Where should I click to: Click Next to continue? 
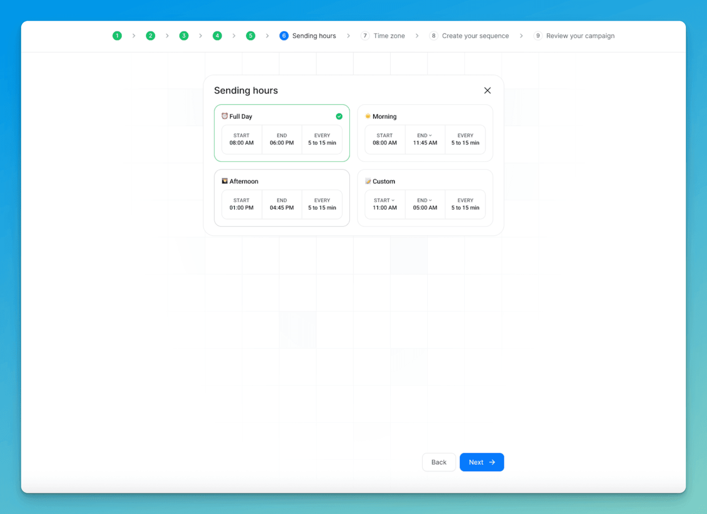481,462
